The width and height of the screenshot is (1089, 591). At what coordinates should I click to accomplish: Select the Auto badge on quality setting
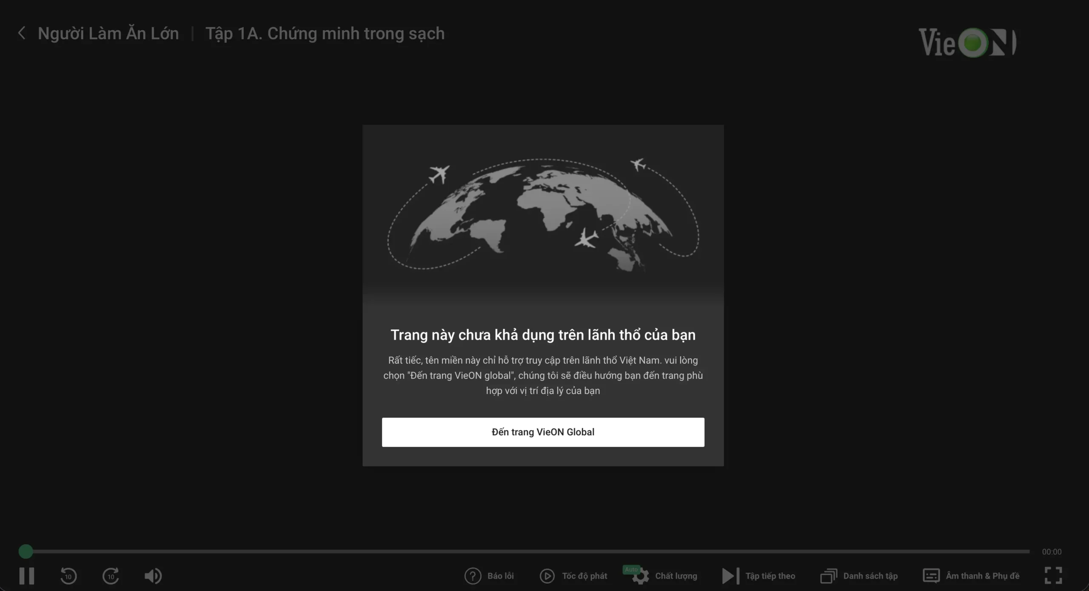[631, 568]
